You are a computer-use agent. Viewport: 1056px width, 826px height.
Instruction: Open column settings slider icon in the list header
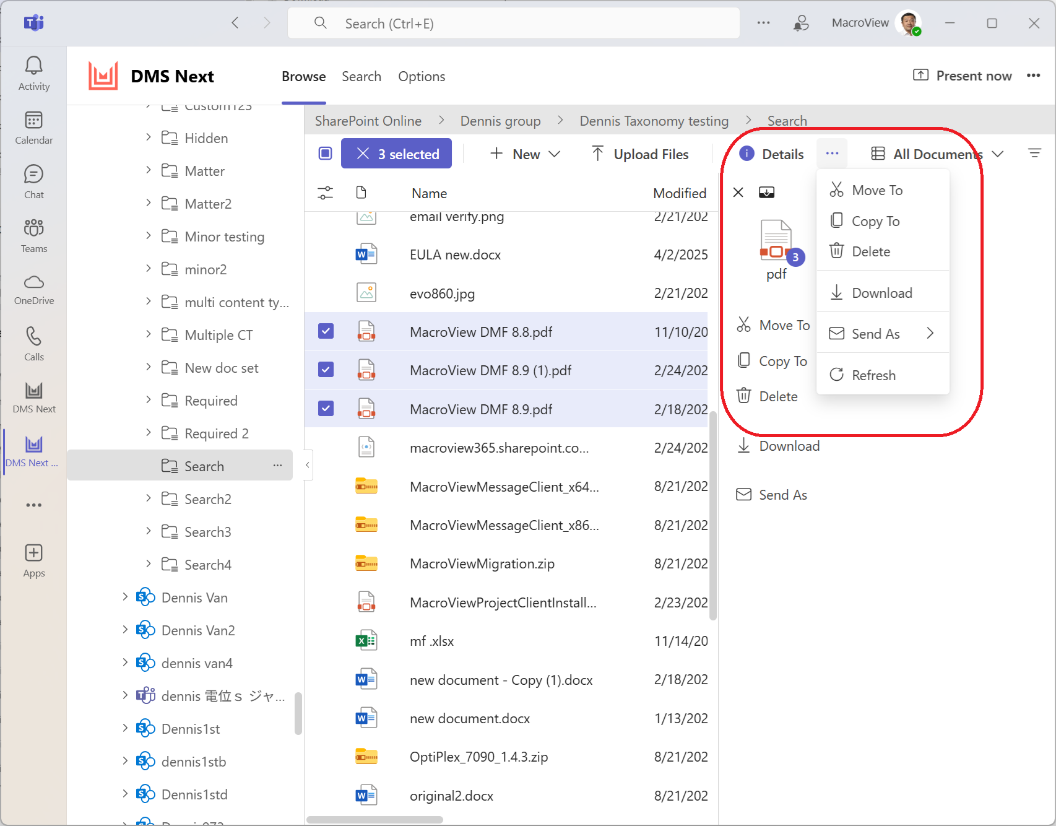click(x=325, y=193)
